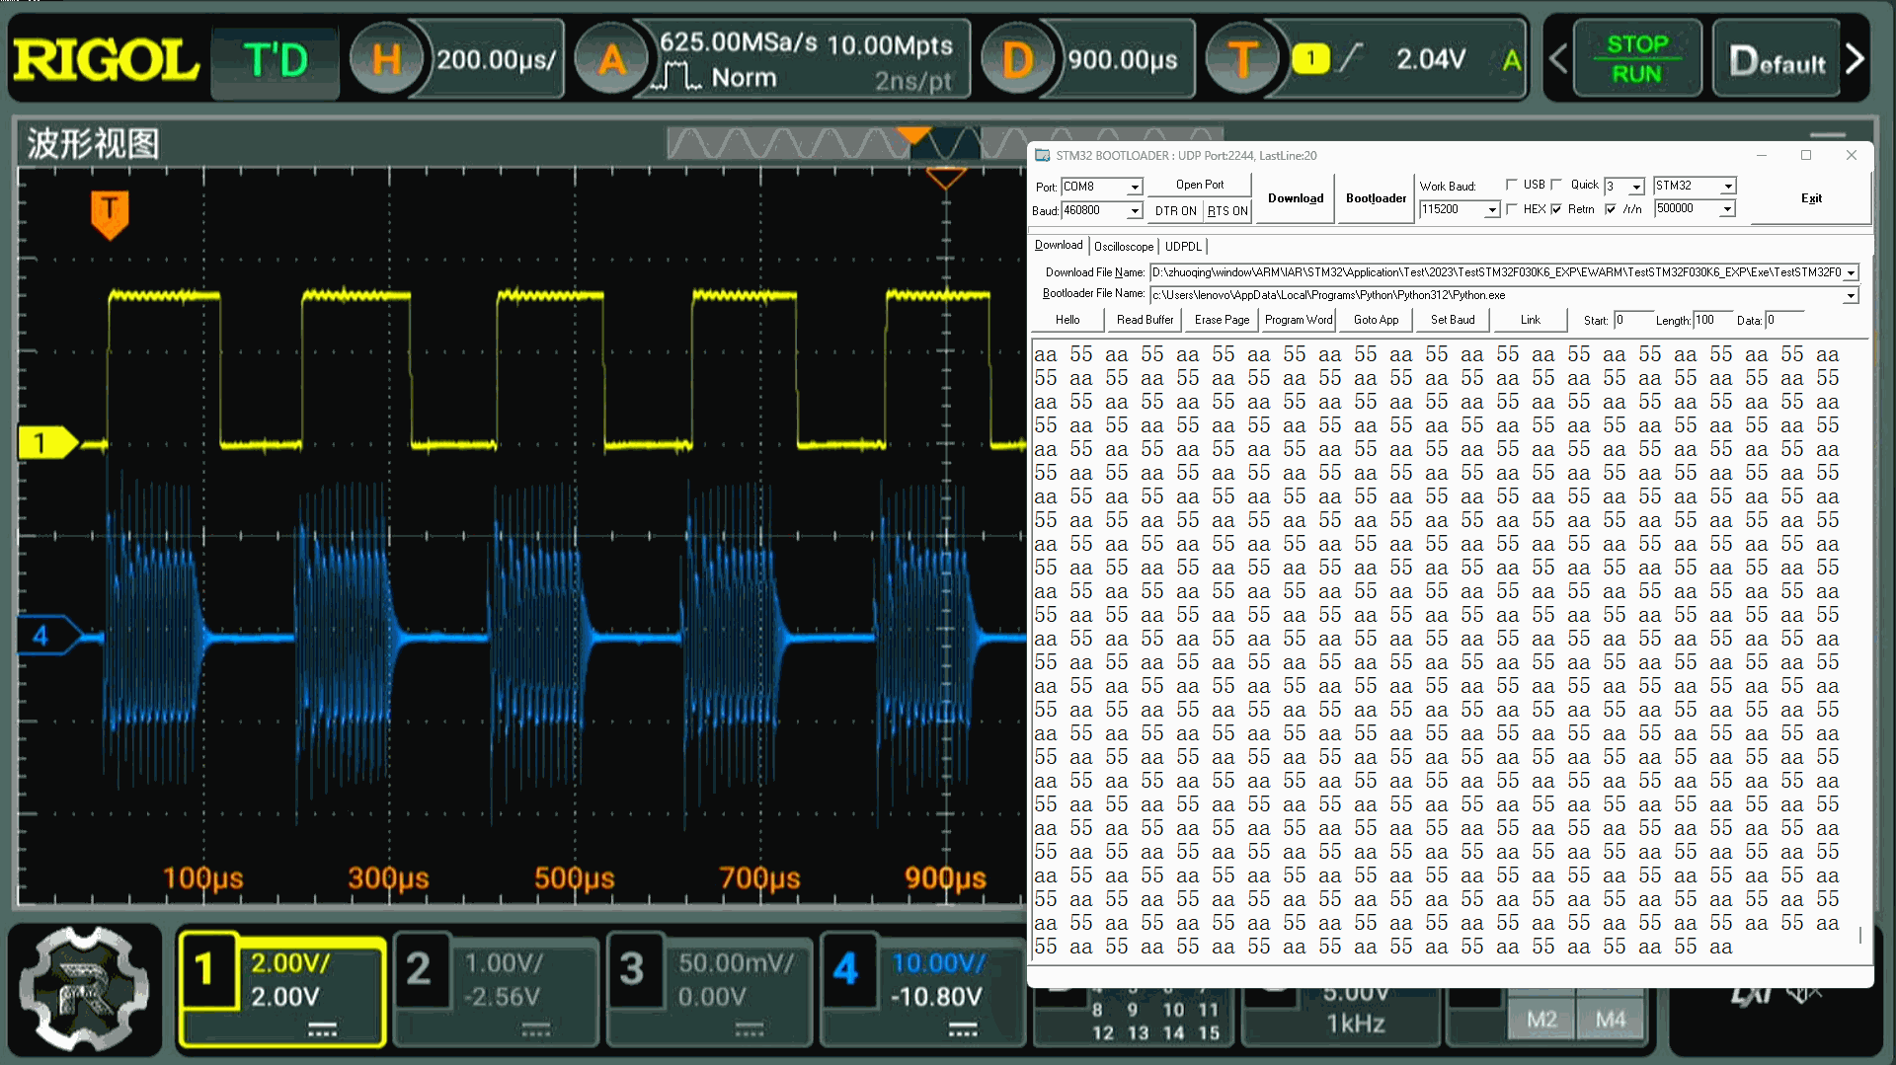Click the Bootloader button
Viewport: 1896px width, 1065px height.
pos(1376,198)
